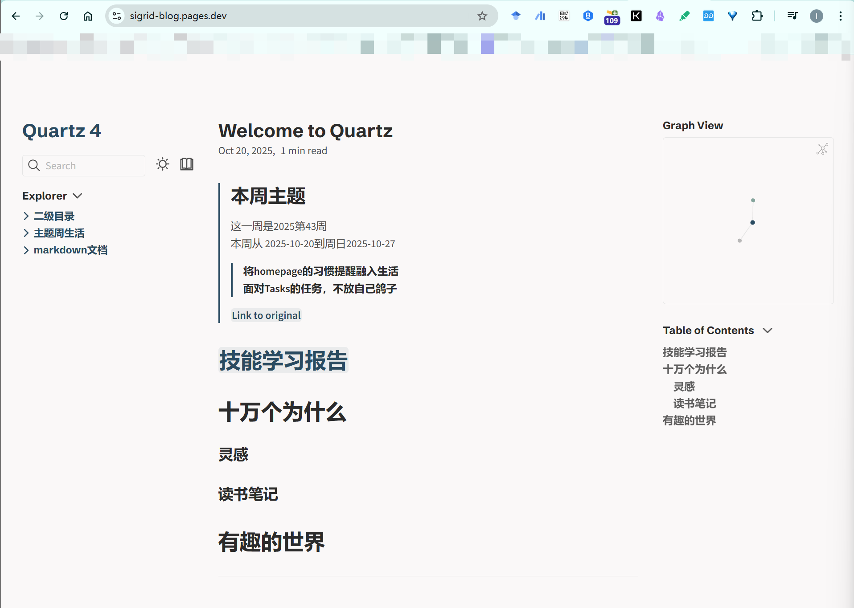Click the browser home icon
854x608 pixels.
88,16
